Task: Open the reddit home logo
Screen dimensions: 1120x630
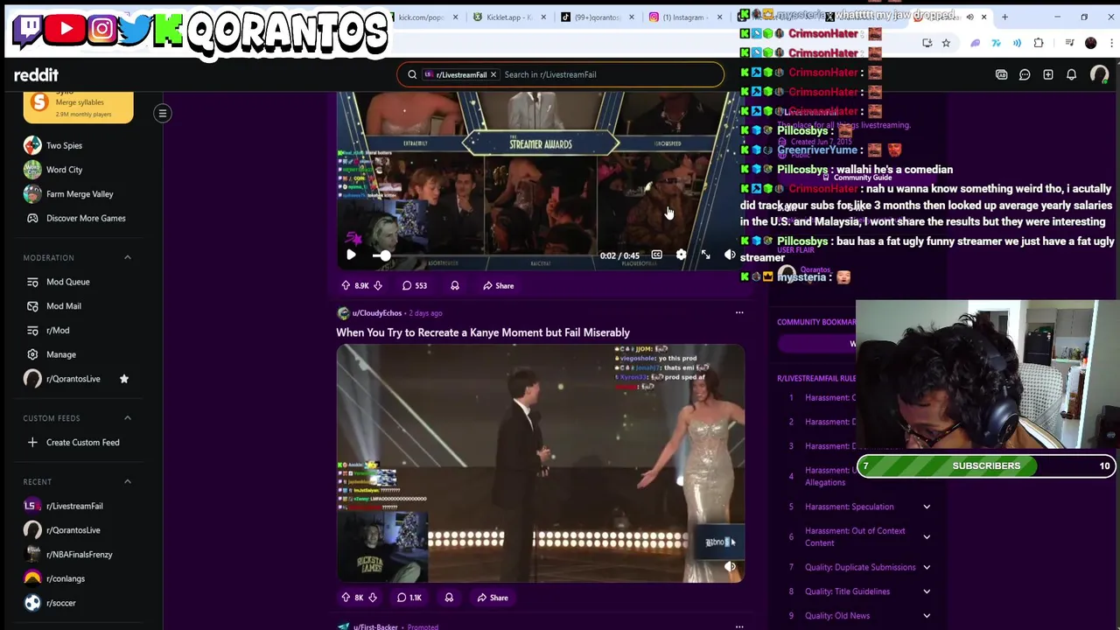Action: pos(36,75)
